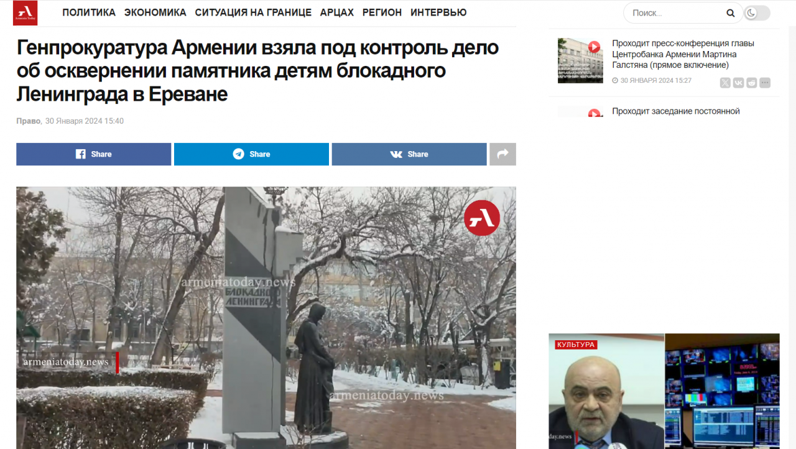Open the press-conference headline about Мартина Галстяна
The image size is (796, 449).
(683, 54)
